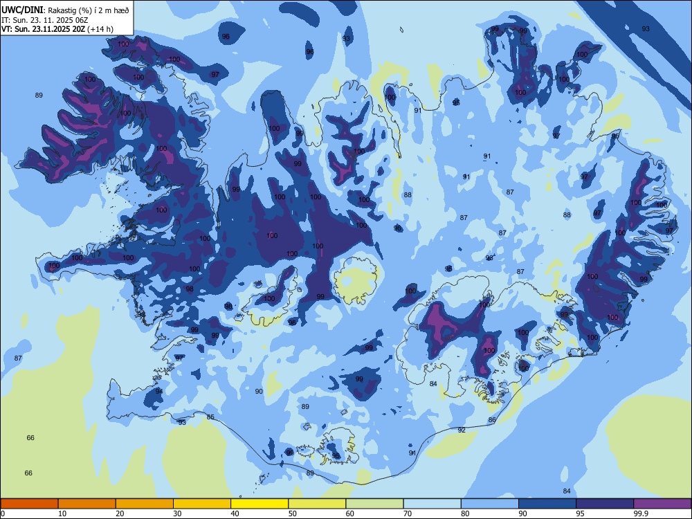This screenshot has height=519, width=692.
Task: Click the 'VT: Sun. 23.11.2025 20Z' valid time
Action: pos(43,29)
